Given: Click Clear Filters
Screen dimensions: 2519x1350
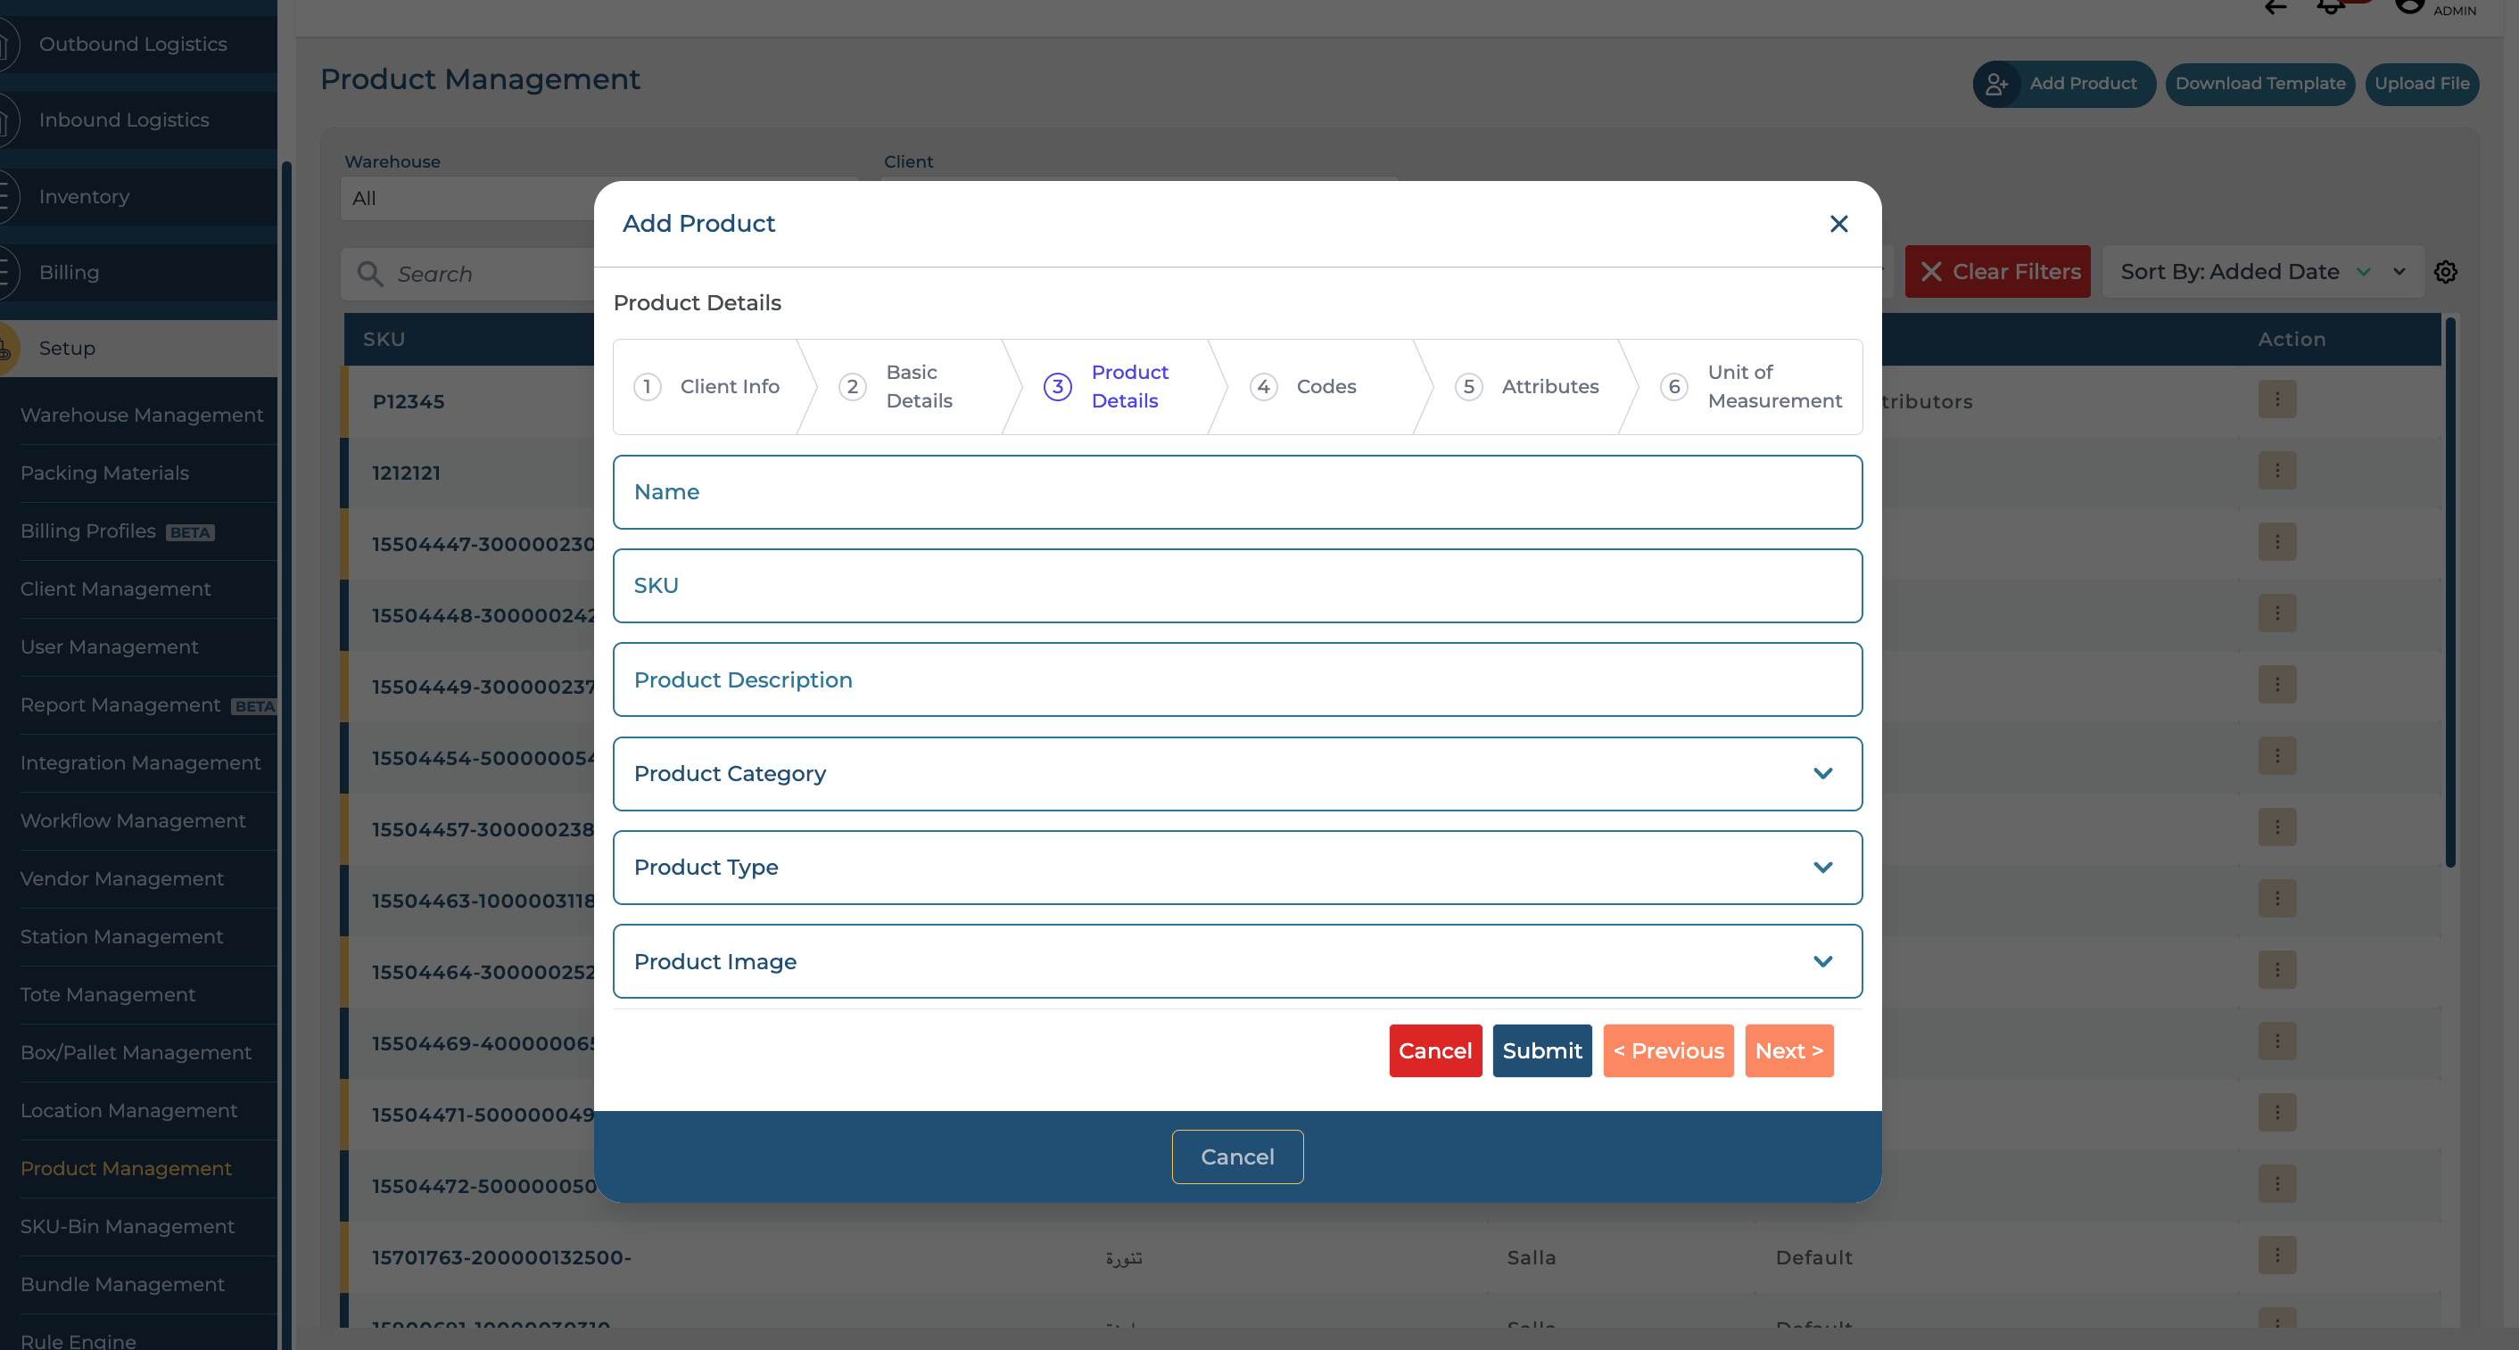Looking at the screenshot, I should click(x=1998, y=272).
